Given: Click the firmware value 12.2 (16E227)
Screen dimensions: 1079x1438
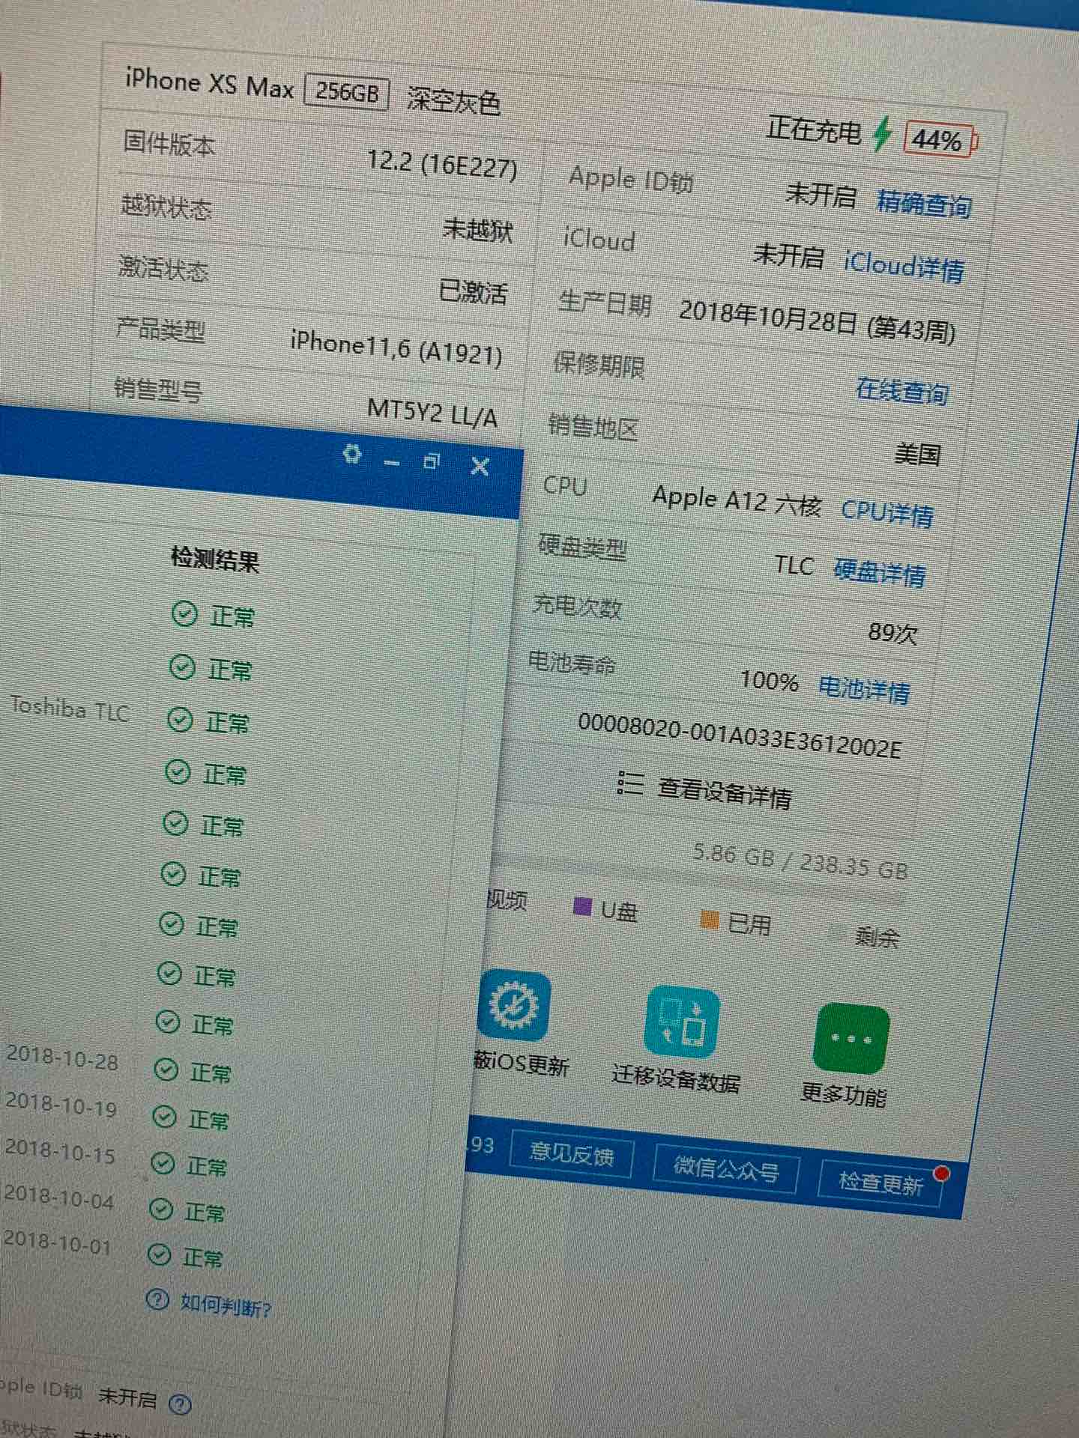Looking at the screenshot, I should (x=442, y=163).
